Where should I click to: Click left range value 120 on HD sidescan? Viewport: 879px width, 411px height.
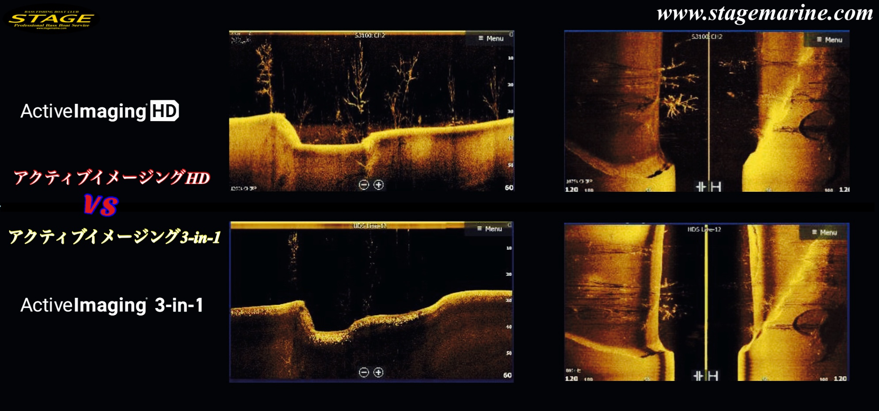pyautogui.click(x=571, y=189)
